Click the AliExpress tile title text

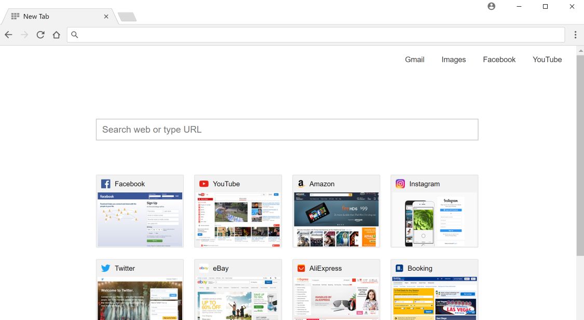(325, 268)
